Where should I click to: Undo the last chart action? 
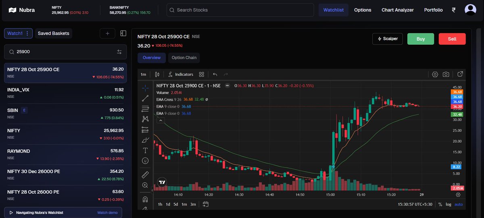[x=215, y=74]
